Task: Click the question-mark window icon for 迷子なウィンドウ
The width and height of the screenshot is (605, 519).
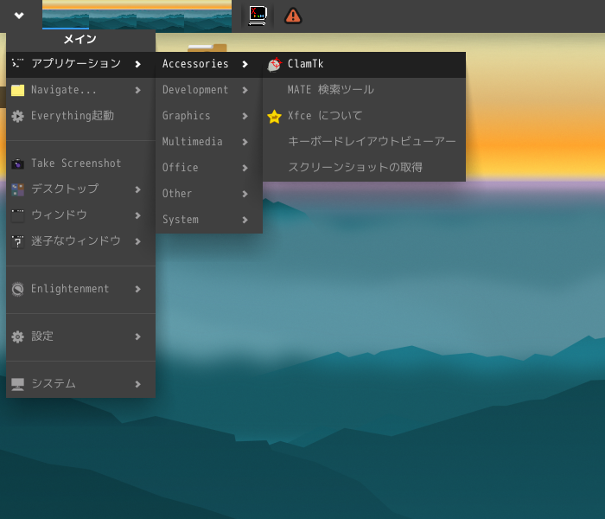Action: click(18, 241)
